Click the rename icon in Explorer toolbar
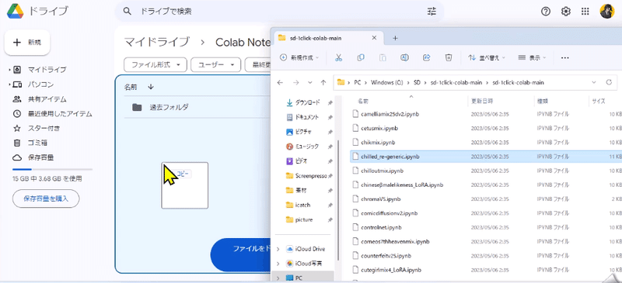Viewport: 622px width, 283px height. click(x=404, y=58)
